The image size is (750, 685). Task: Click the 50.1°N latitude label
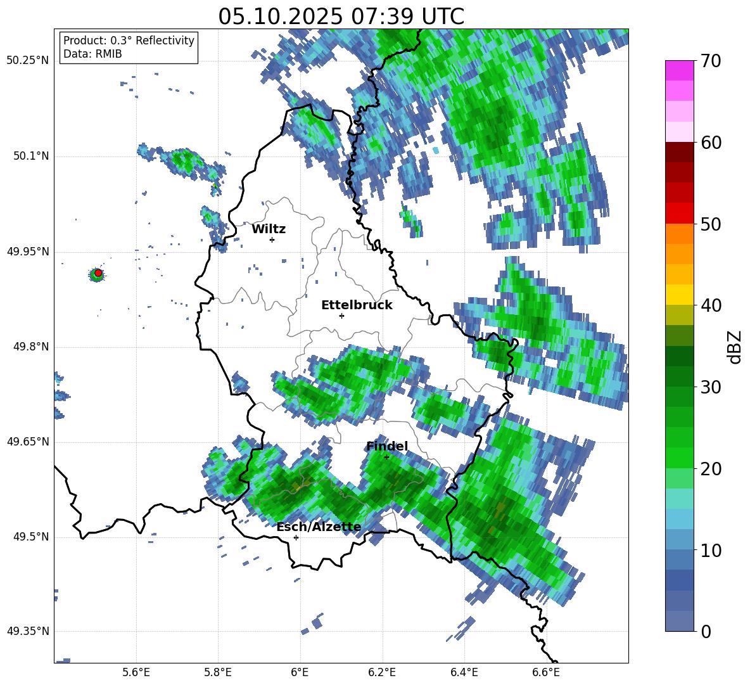point(30,157)
